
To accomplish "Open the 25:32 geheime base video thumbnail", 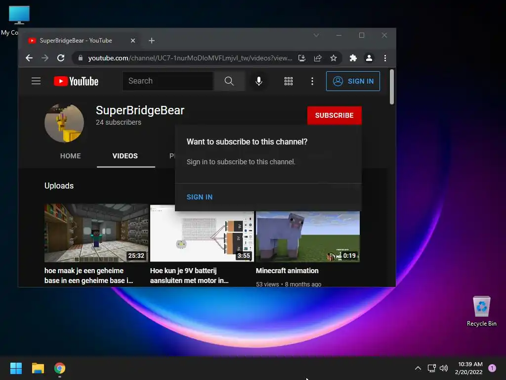I will click(x=96, y=233).
